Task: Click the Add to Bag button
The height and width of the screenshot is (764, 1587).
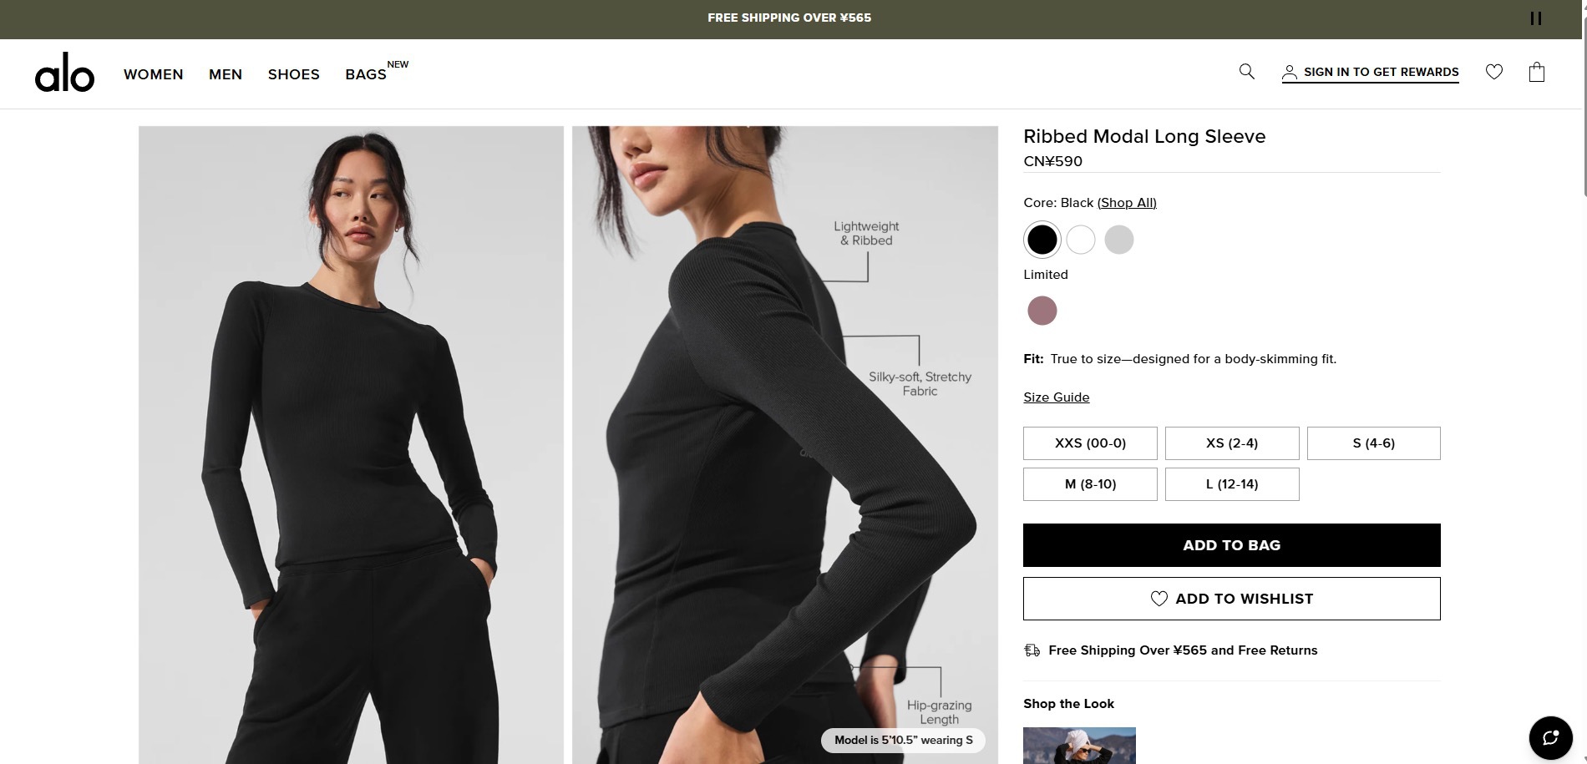Action: [1232, 545]
